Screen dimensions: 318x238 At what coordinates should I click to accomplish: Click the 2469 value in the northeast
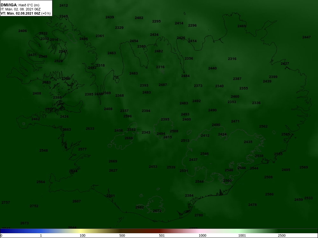click(x=242, y=26)
